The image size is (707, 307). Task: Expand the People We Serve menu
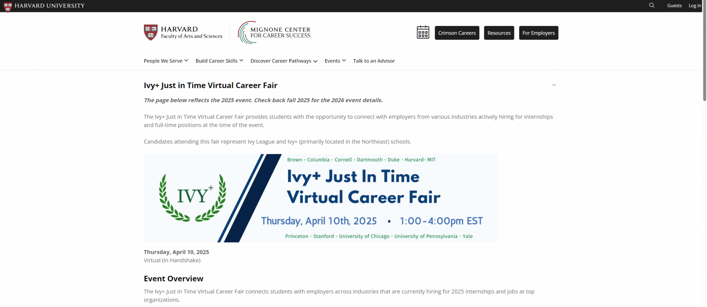click(166, 61)
